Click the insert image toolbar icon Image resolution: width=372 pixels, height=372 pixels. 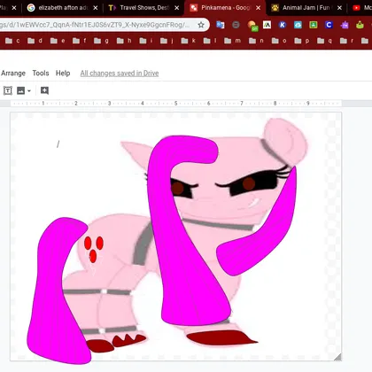pyautogui.click(x=20, y=90)
